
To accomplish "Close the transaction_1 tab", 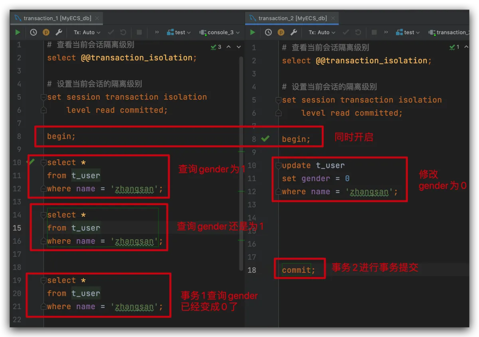I will click(x=97, y=18).
